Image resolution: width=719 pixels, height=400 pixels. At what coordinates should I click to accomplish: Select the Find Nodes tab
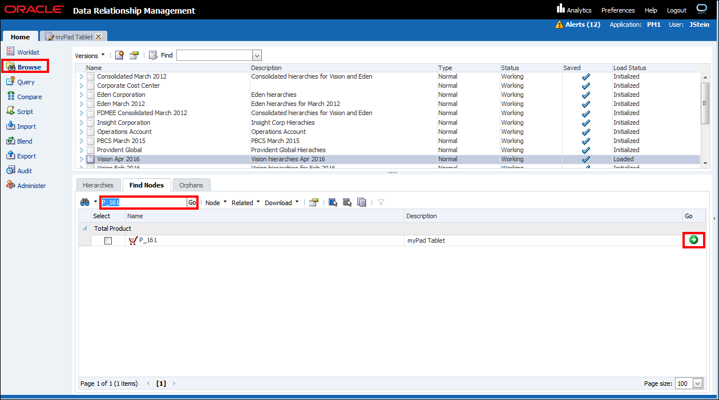[x=146, y=185]
